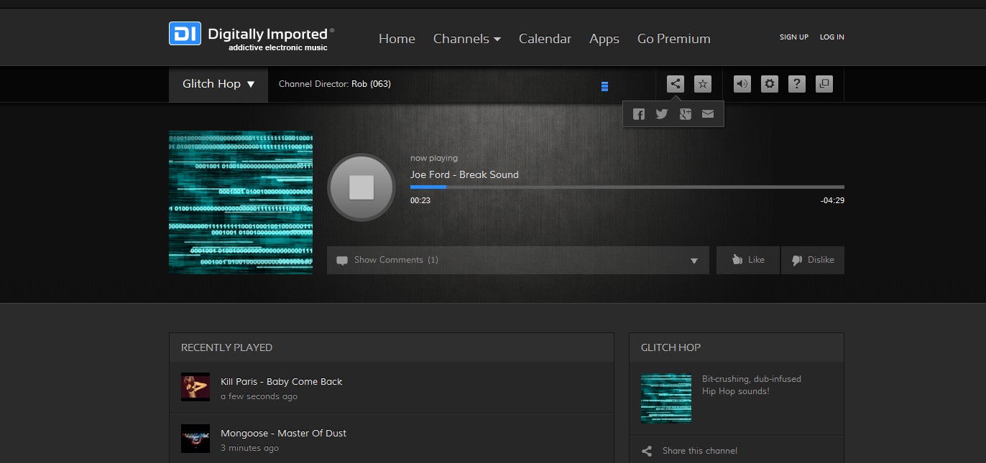This screenshot has height=463, width=986.
Task: Dislike the current track
Action: coord(813,260)
